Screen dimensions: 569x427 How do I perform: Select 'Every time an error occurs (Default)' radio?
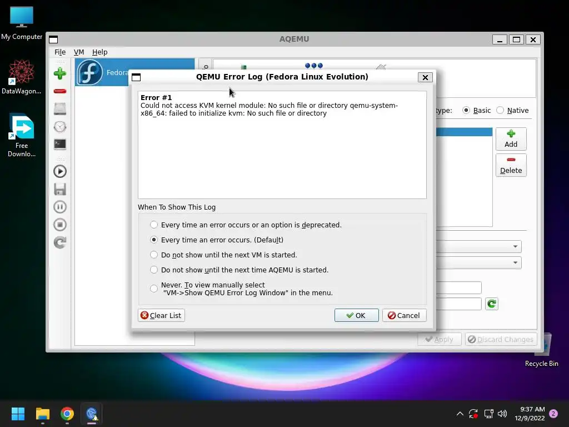[x=154, y=240]
